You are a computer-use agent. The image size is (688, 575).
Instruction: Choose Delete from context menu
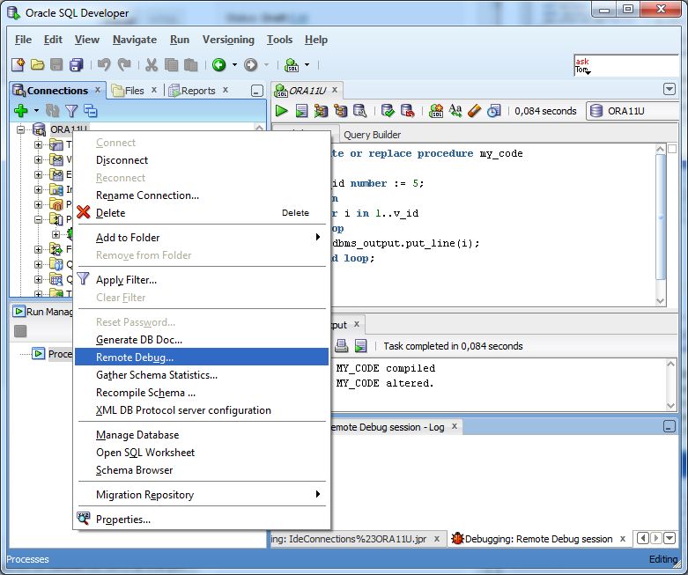click(202, 213)
